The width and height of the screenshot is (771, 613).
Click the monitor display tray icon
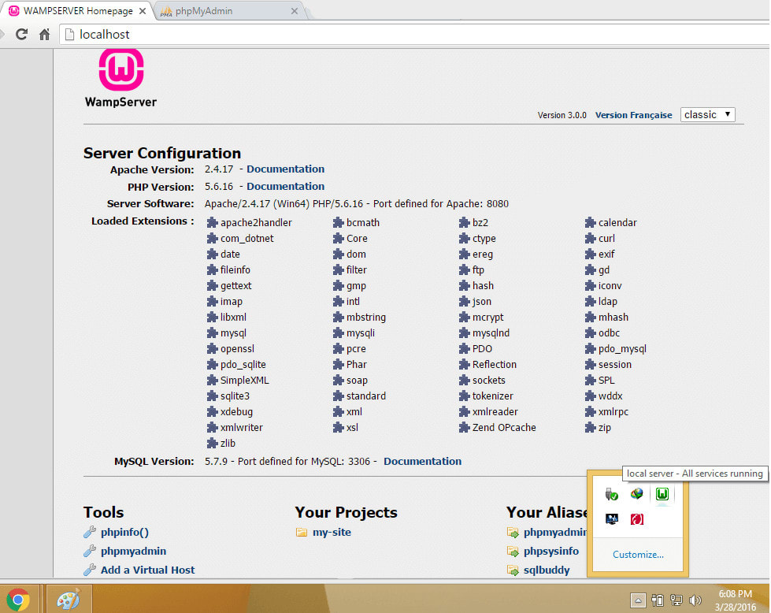[611, 518]
